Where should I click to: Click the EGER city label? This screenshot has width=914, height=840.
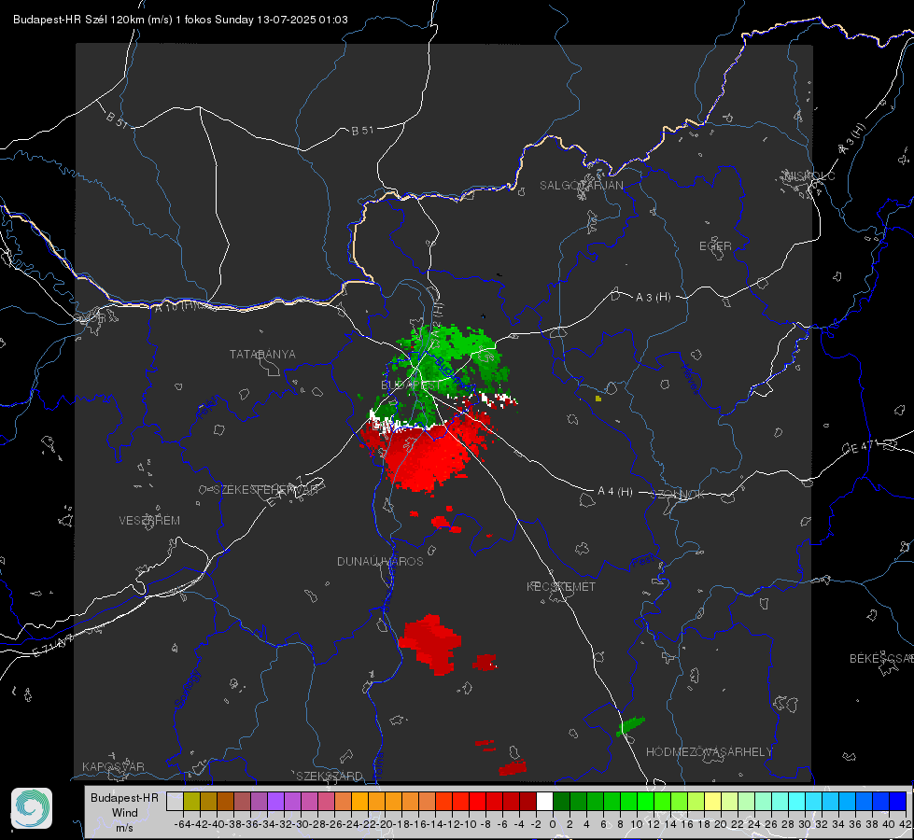(x=715, y=246)
